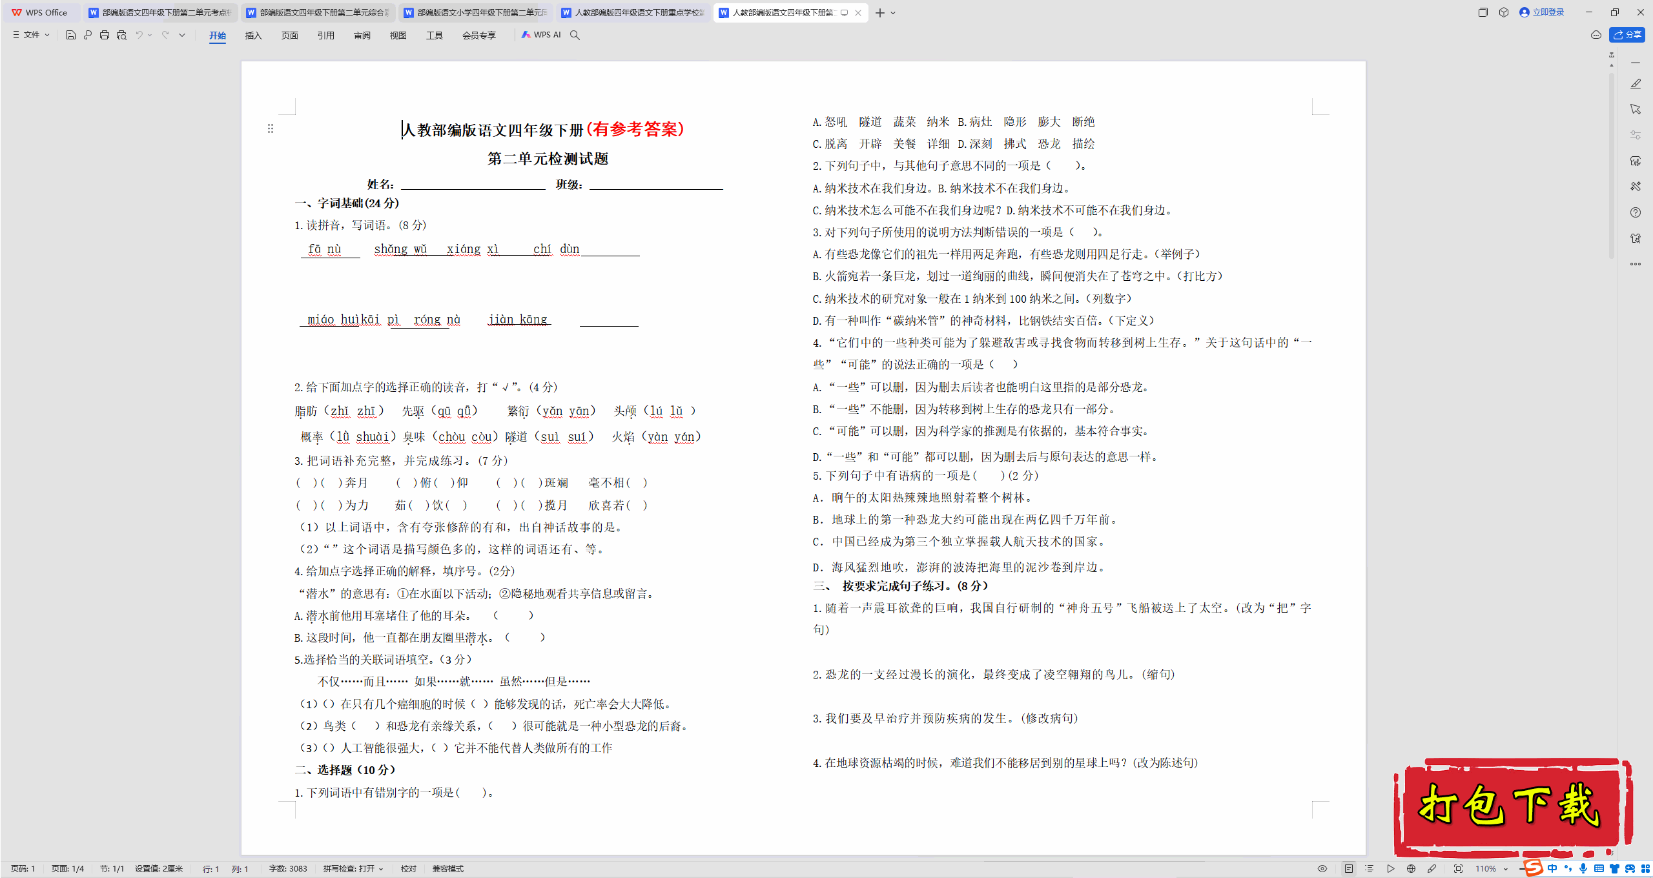Click the sidebar wrench tools icon
The height and width of the screenshot is (878, 1653).
tap(1636, 187)
